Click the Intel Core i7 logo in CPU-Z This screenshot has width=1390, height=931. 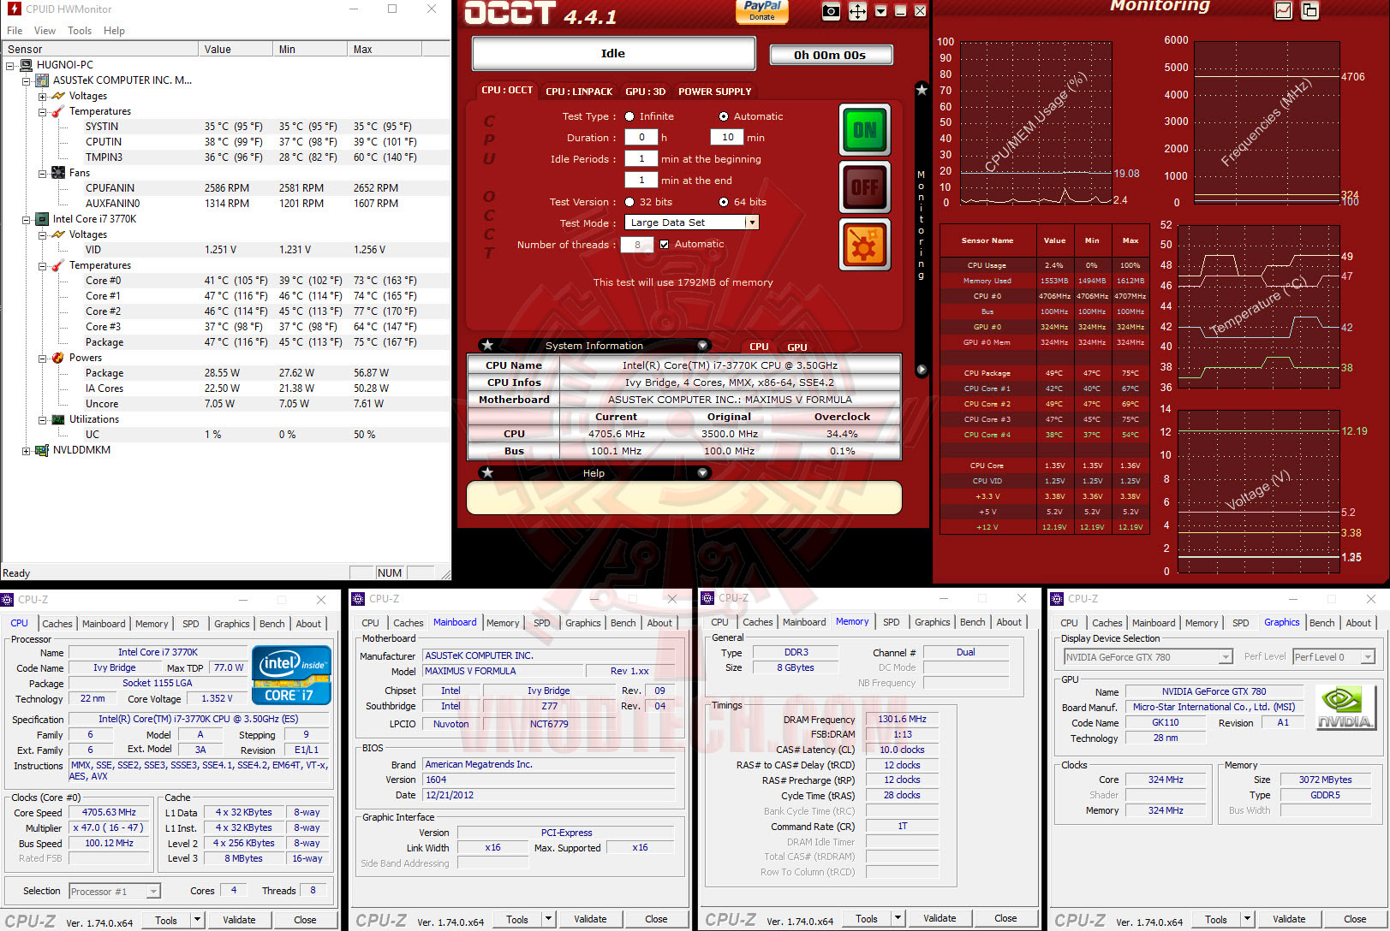pos(292,675)
